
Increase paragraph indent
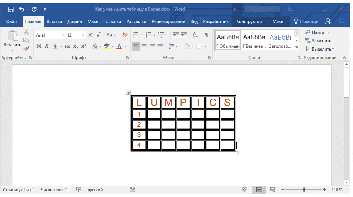coord(184,35)
